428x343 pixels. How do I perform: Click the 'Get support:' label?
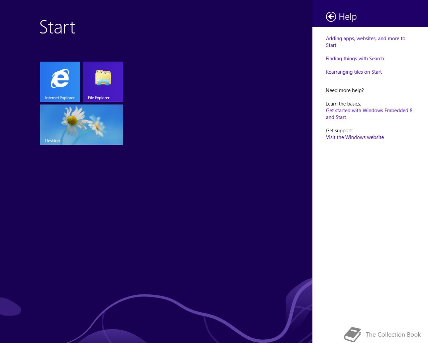tap(339, 131)
